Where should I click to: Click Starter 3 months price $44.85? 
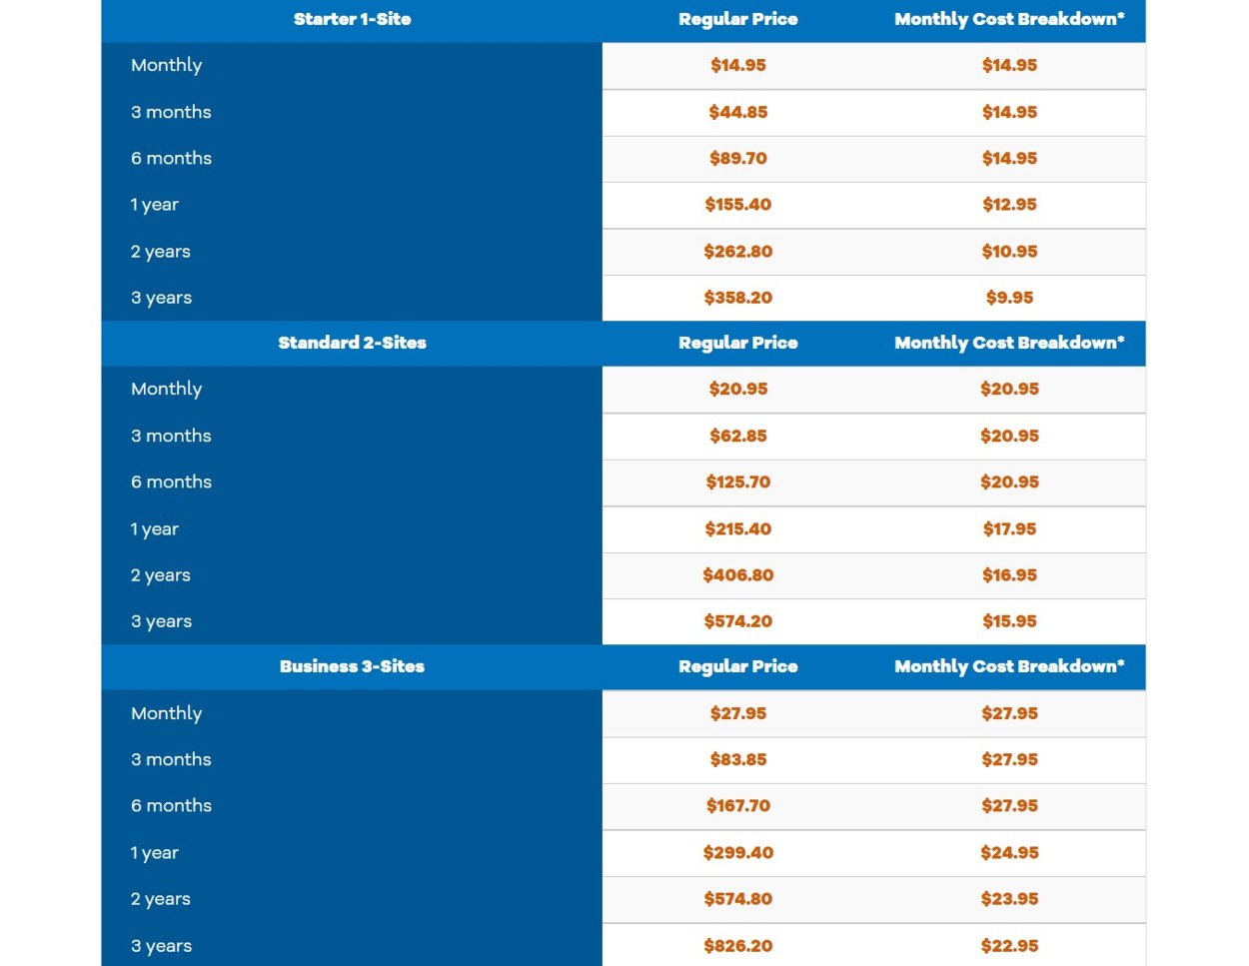pos(738,112)
